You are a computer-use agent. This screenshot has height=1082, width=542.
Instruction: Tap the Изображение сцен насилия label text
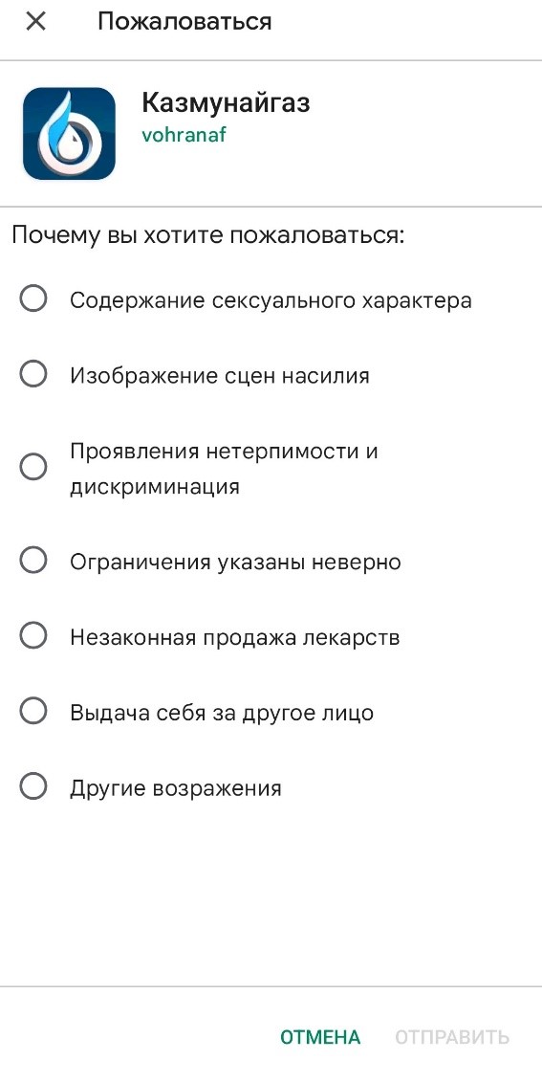click(x=220, y=376)
